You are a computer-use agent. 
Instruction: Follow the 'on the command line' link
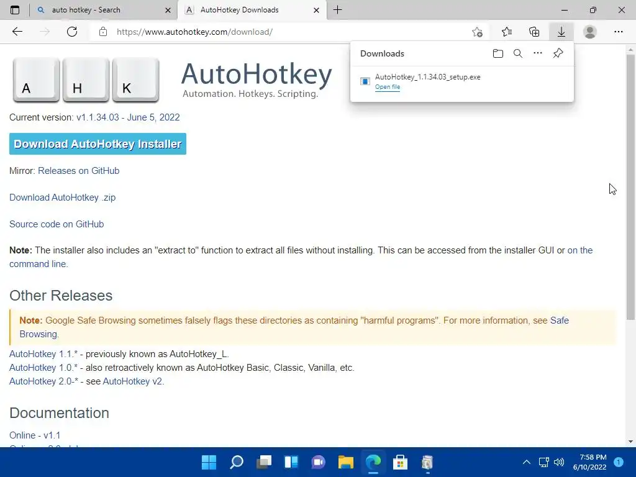pyautogui.click(x=579, y=250)
